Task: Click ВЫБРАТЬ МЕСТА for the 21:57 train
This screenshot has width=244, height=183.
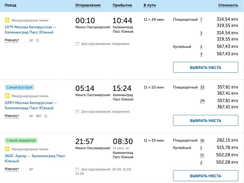Action: point(206,176)
